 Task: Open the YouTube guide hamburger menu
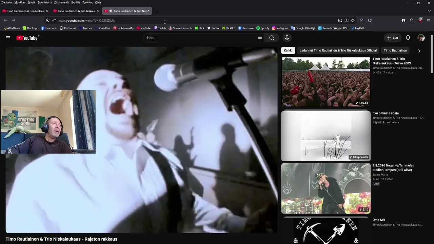[x=8, y=38]
